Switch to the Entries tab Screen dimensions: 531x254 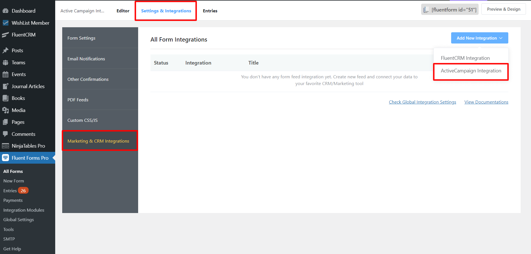210,11
